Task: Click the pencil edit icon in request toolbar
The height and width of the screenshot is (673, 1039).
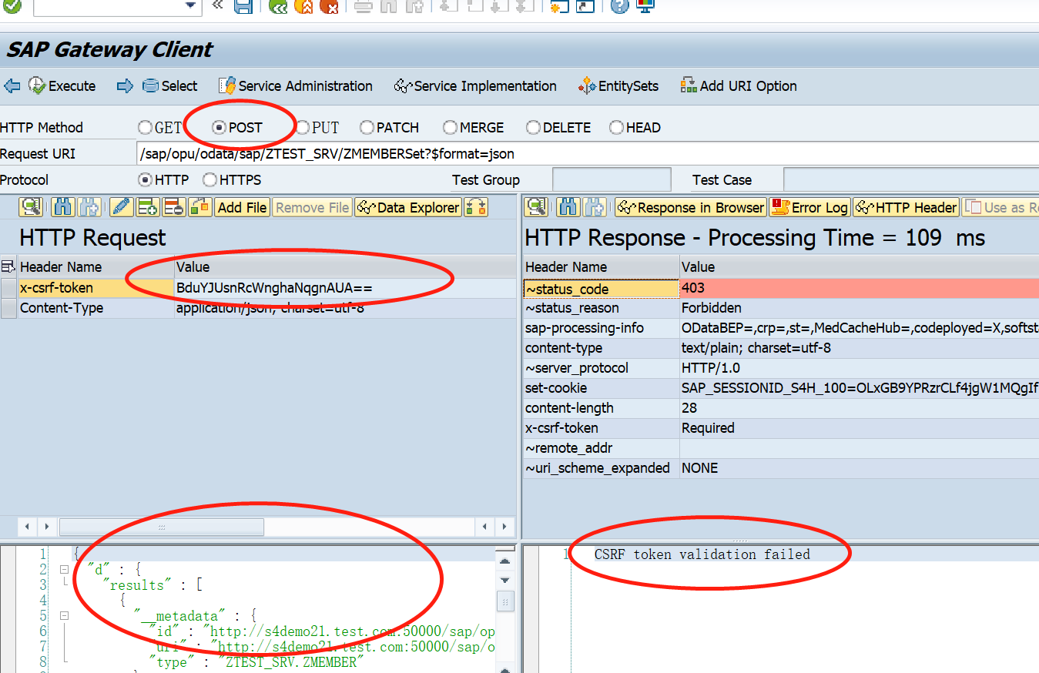Action: point(121,207)
